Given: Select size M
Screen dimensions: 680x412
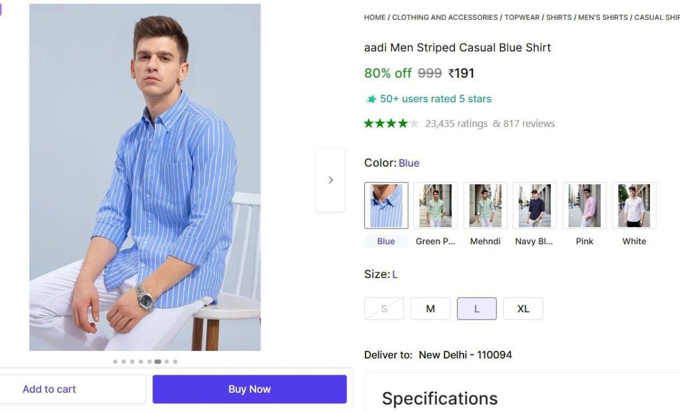Looking at the screenshot, I should click(x=431, y=309).
